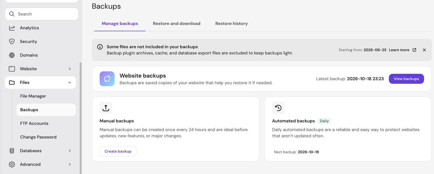Click the purple Website backups sync icon

[107, 79]
